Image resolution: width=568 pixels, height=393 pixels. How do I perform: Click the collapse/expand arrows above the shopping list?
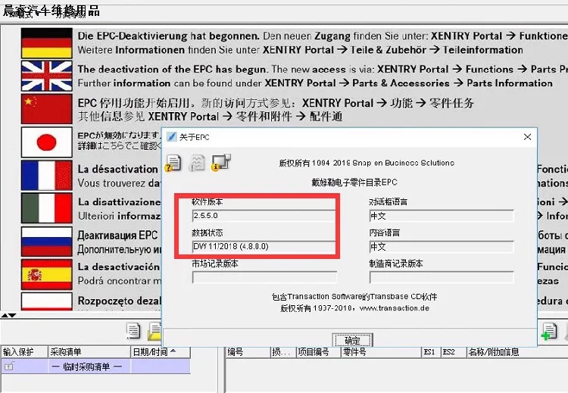pyautogui.click(x=8, y=316)
